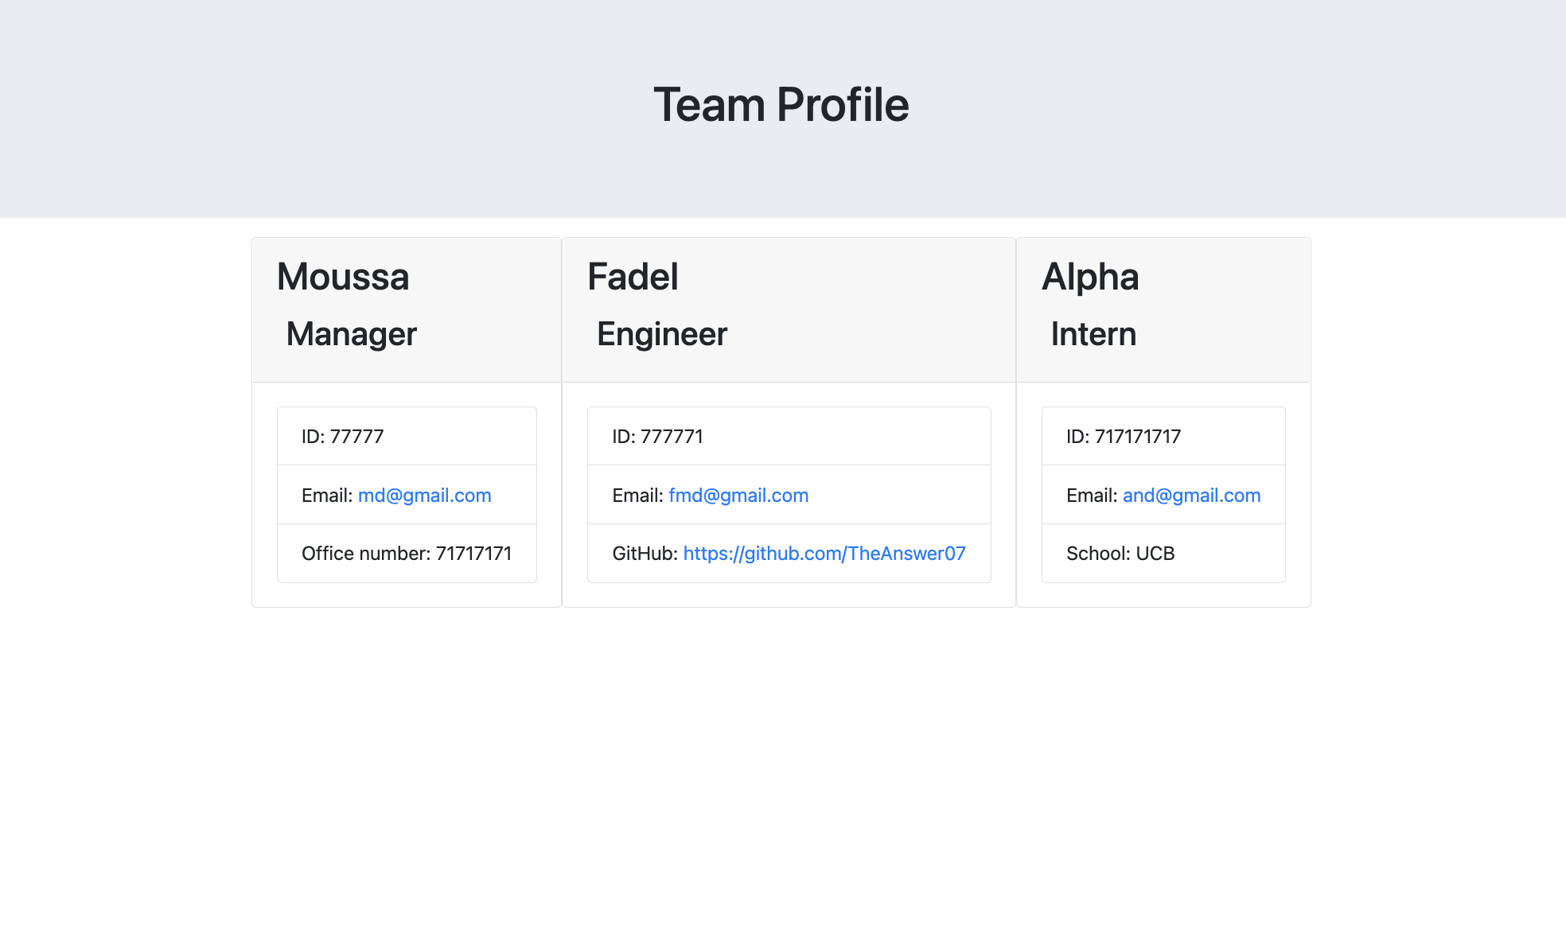
Task: Click the Manager role label under Moussa
Action: tap(350, 334)
